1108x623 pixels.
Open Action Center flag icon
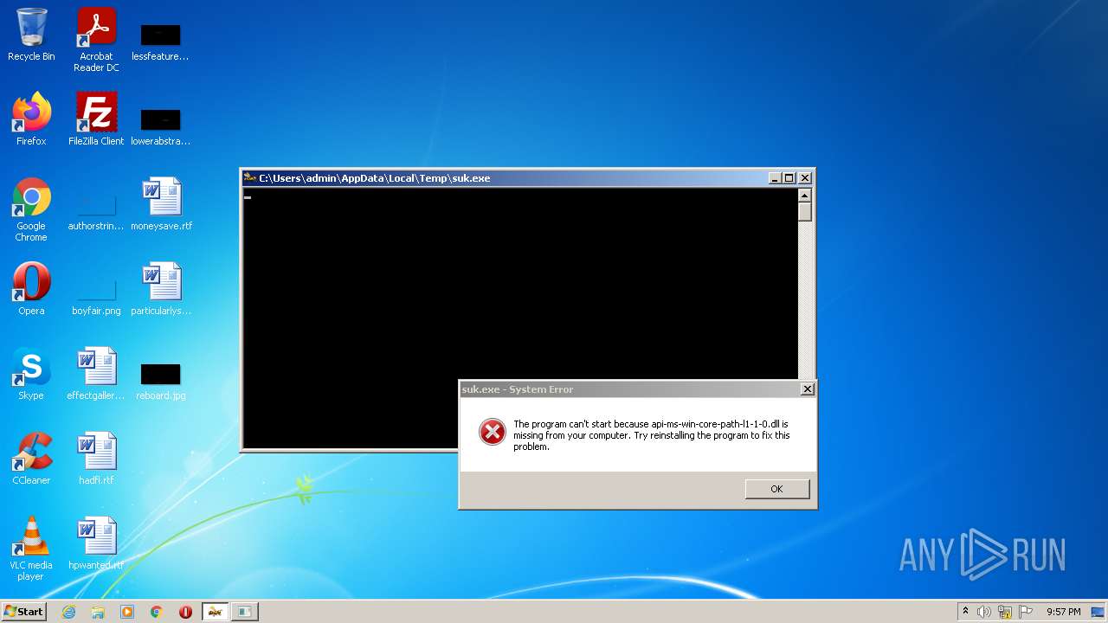tap(1026, 612)
